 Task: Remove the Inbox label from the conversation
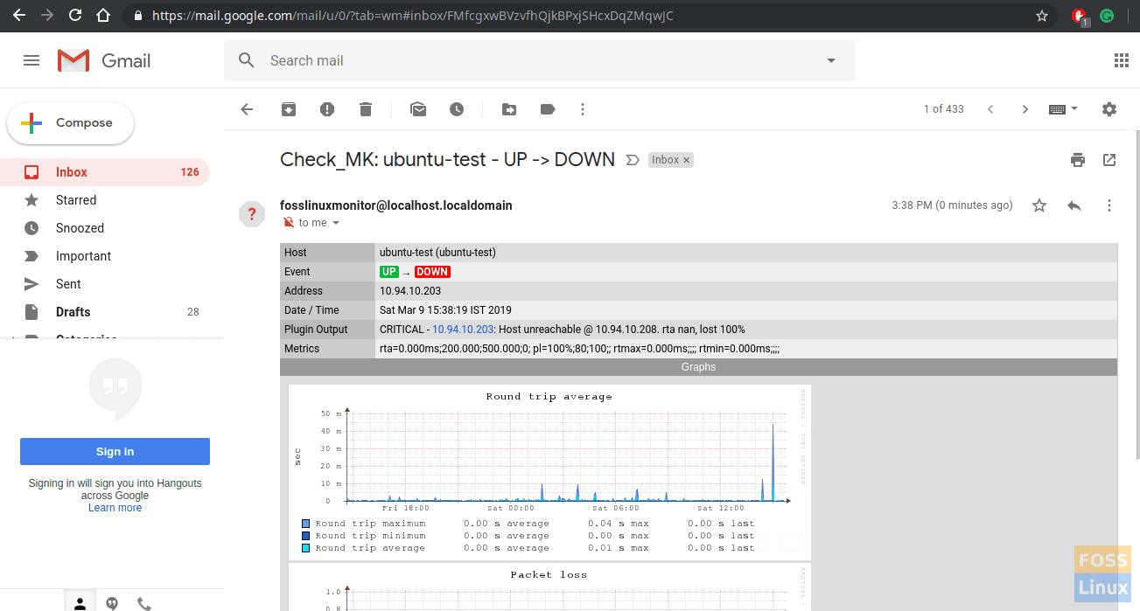687,160
